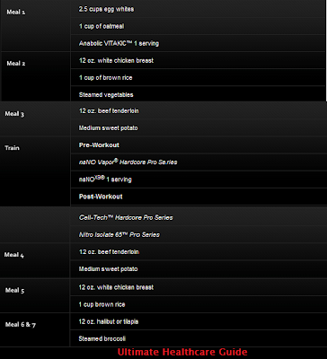The width and height of the screenshot is (327, 359).
Task: Select beef tenderloin under Meal 3
Action: click(109, 111)
